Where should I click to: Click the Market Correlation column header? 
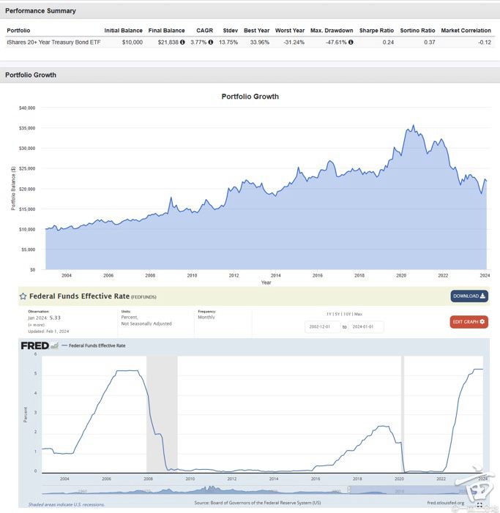[x=466, y=31]
